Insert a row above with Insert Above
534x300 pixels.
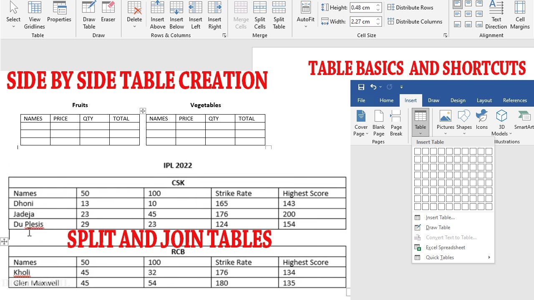tap(158, 15)
